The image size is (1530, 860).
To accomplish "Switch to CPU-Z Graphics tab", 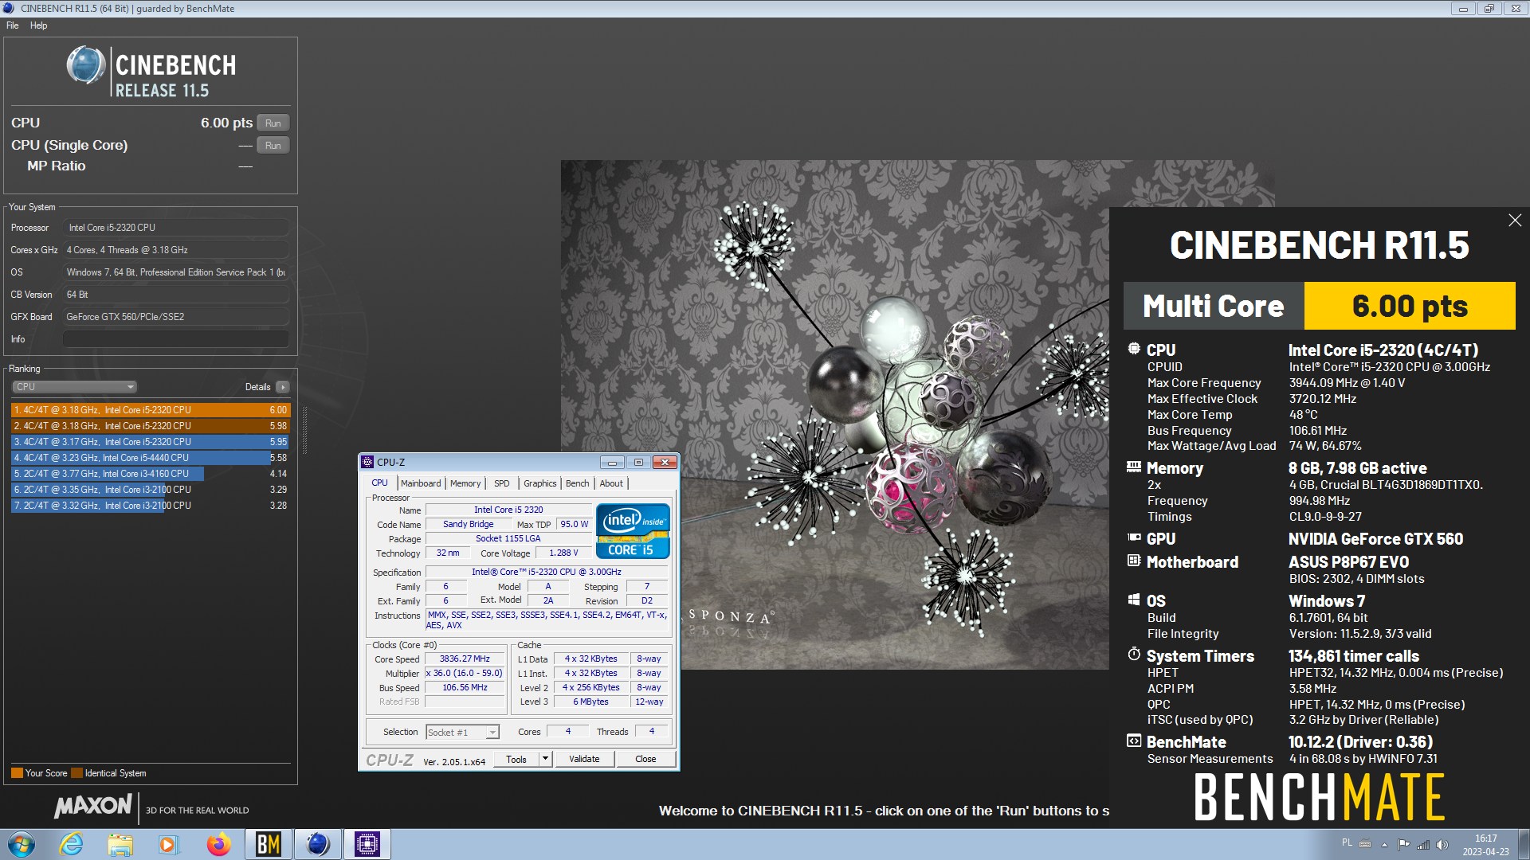I will (x=540, y=483).
